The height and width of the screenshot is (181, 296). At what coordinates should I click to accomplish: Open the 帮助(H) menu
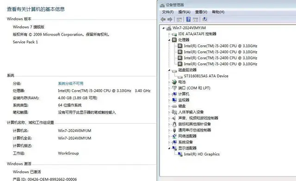(218, 12)
